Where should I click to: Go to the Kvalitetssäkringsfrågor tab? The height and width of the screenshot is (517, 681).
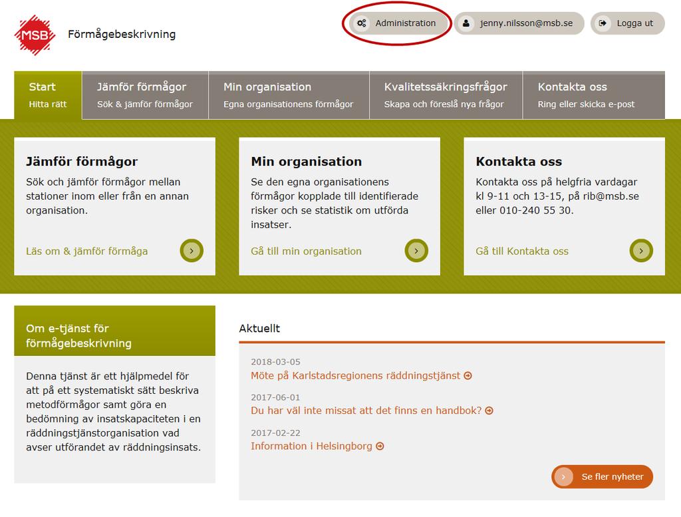click(446, 95)
